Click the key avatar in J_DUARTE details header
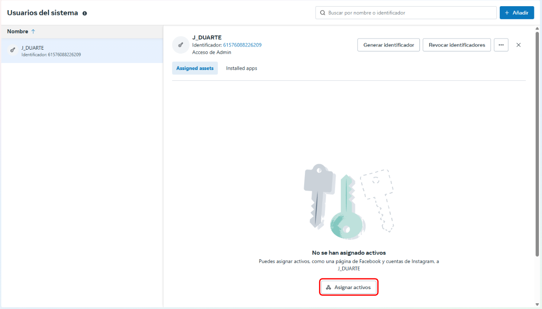This screenshot has height=309, width=542. [x=181, y=45]
